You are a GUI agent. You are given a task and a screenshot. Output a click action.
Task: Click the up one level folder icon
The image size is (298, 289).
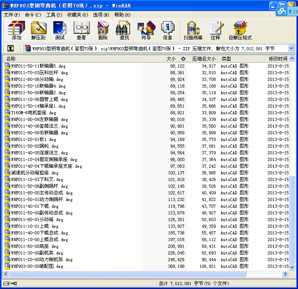point(11,48)
